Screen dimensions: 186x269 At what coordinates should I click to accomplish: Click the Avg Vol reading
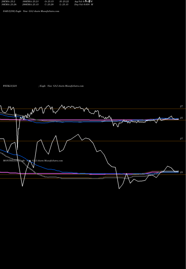click(84, 1)
